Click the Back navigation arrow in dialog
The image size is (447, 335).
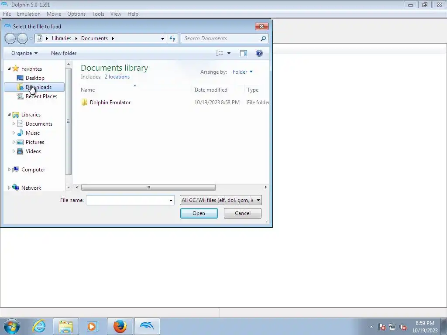[x=10, y=38]
